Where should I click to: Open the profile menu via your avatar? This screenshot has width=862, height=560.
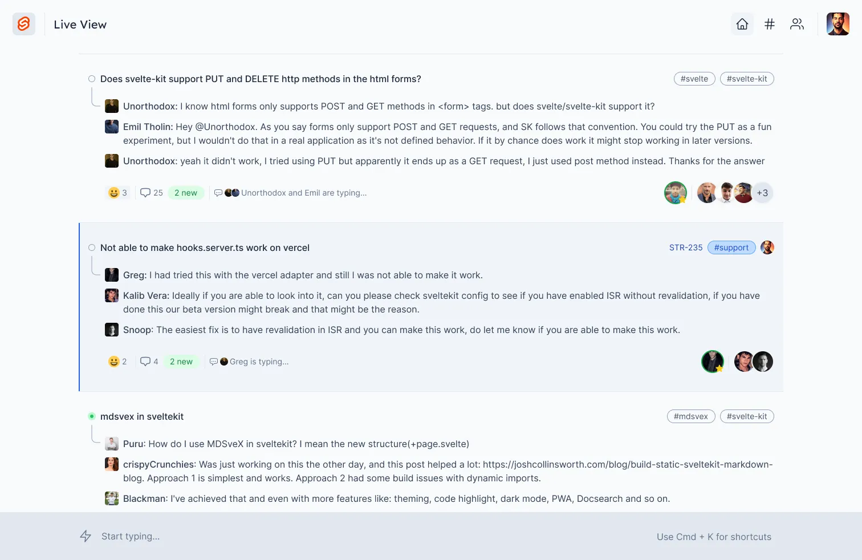[837, 24]
